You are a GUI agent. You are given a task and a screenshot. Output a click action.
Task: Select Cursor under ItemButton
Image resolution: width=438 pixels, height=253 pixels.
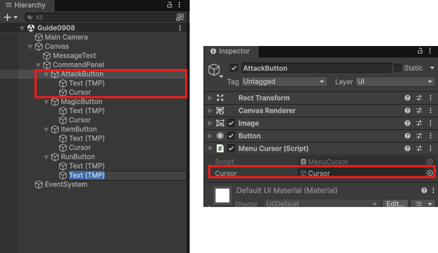click(x=80, y=148)
